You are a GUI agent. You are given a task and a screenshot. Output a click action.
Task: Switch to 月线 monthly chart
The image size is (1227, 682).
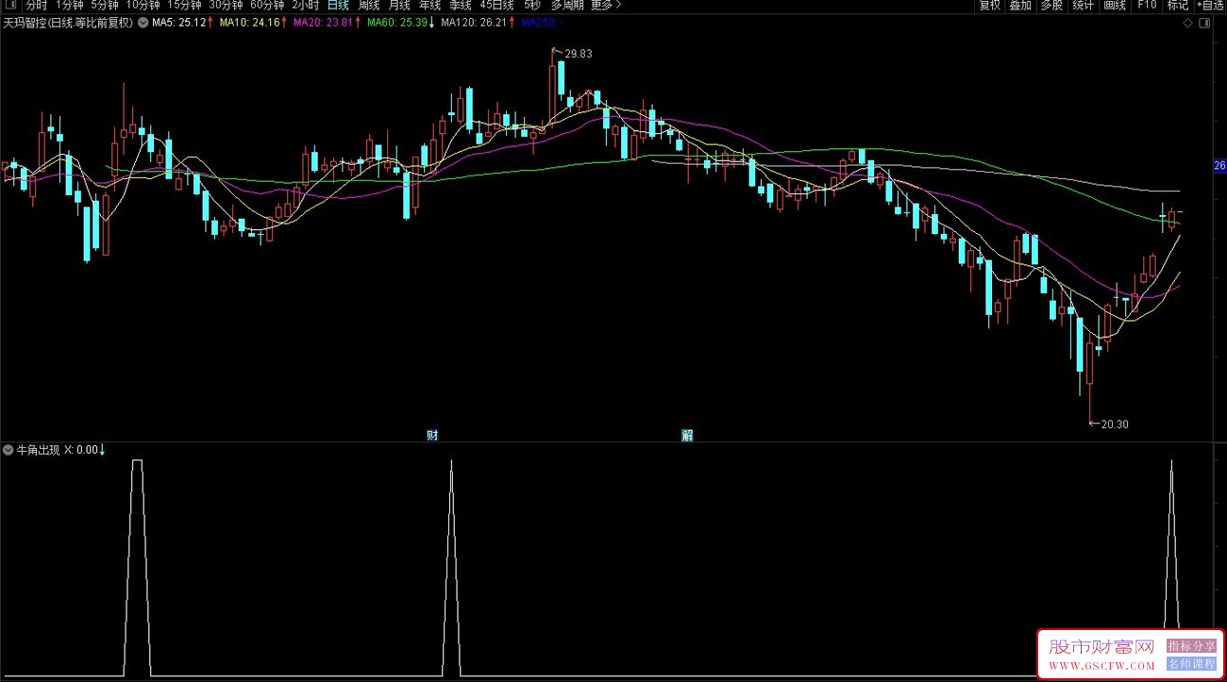[x=399, y=6]
